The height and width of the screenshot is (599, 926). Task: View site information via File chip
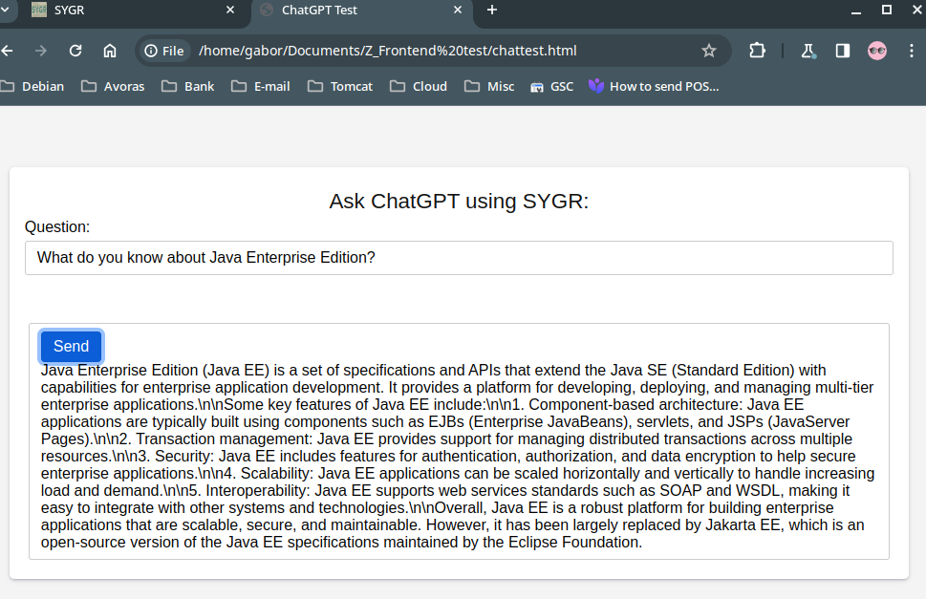click(x=164, y=51)
